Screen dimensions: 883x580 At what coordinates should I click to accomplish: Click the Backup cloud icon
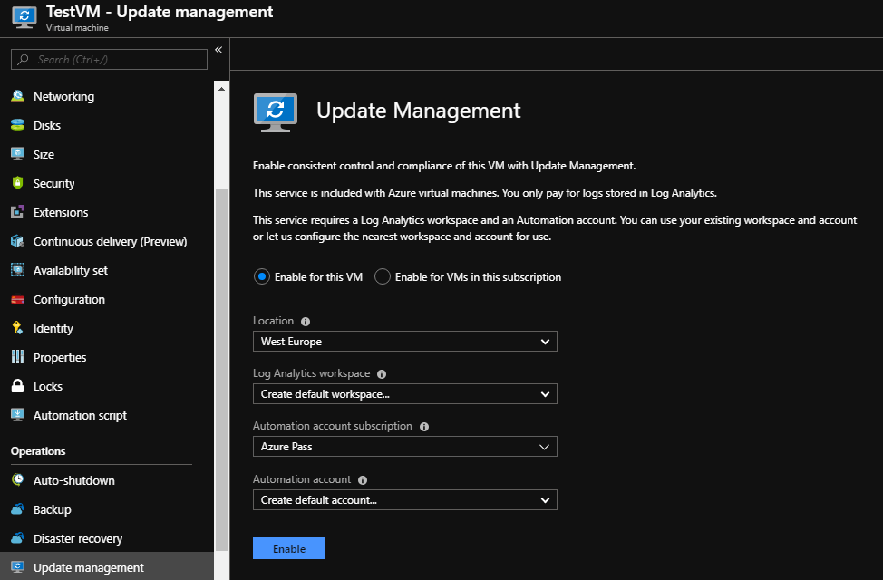tap(17, 509)
